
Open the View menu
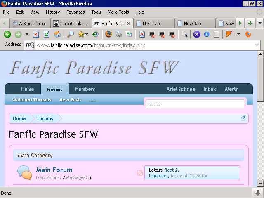35,12
